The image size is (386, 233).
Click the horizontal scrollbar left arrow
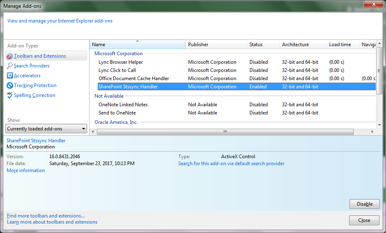pos(93,132)
